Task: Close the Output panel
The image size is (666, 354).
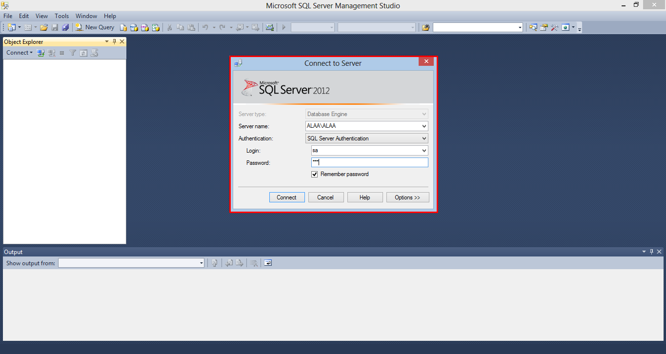Action: 659,252
